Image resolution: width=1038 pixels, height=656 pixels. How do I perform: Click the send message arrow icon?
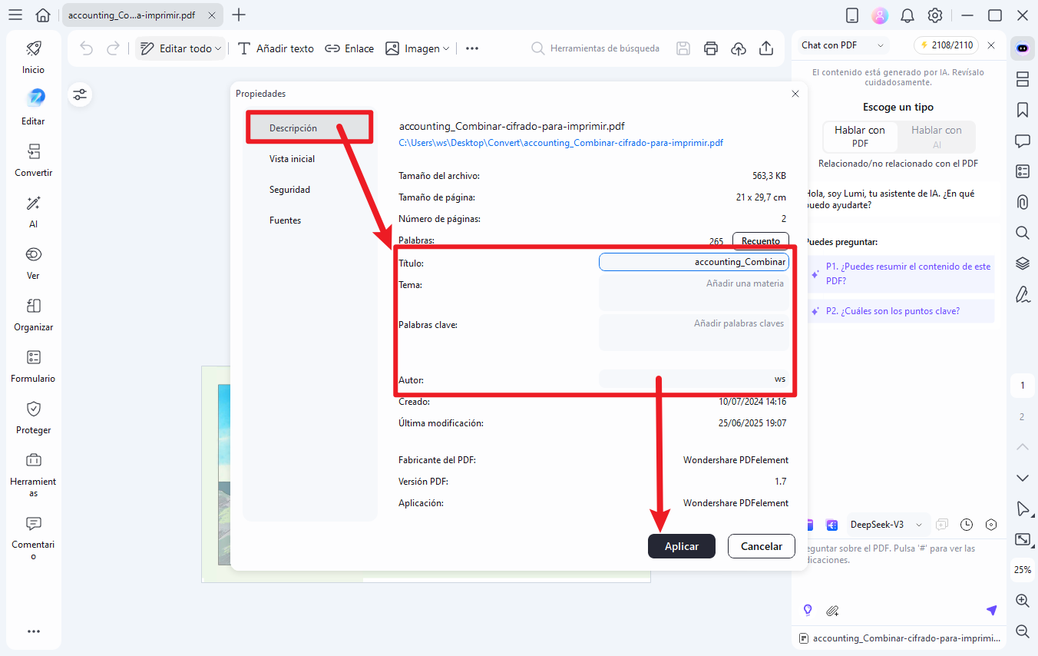pos(991,610)
